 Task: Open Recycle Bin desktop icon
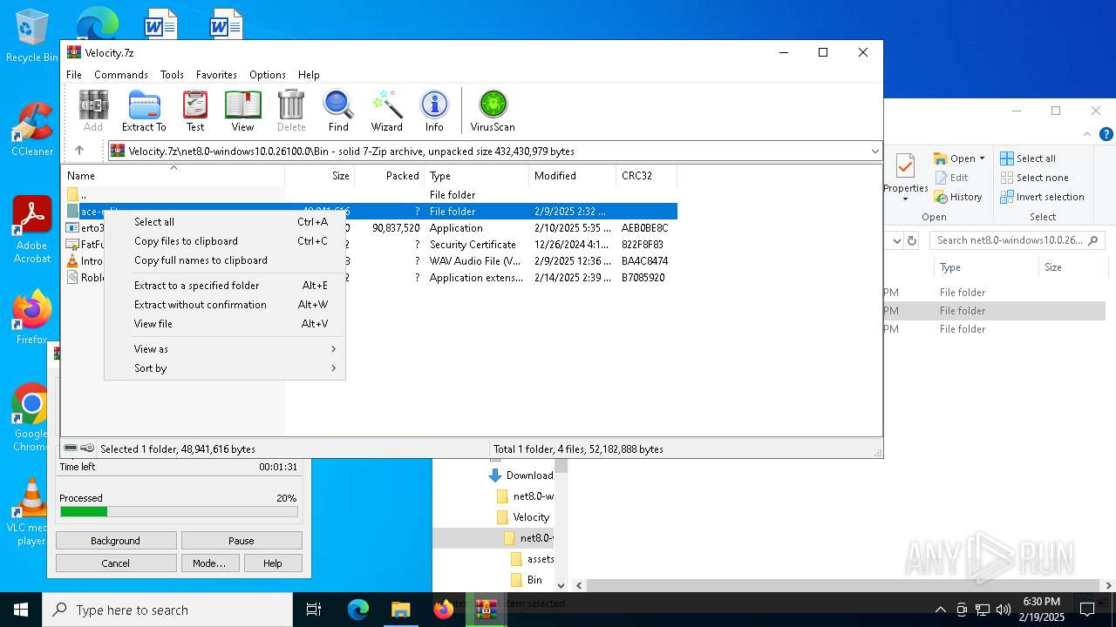tap(32, 37)
